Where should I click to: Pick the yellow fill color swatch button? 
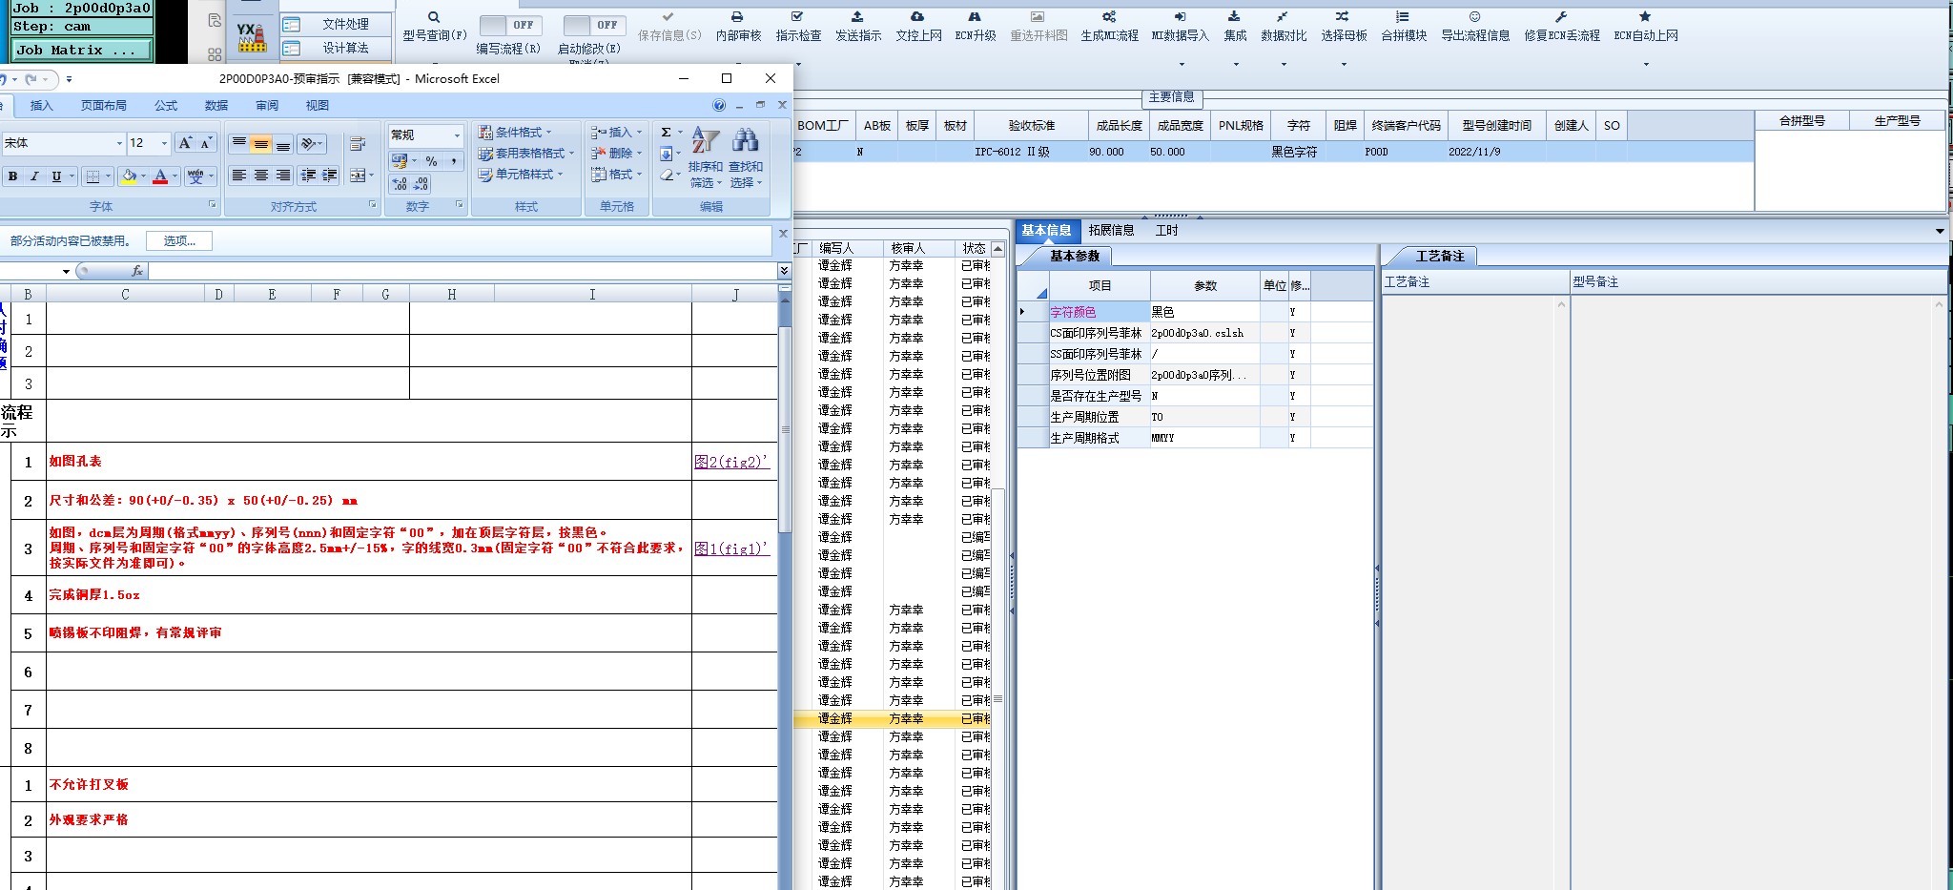click(x=129, y=176)
